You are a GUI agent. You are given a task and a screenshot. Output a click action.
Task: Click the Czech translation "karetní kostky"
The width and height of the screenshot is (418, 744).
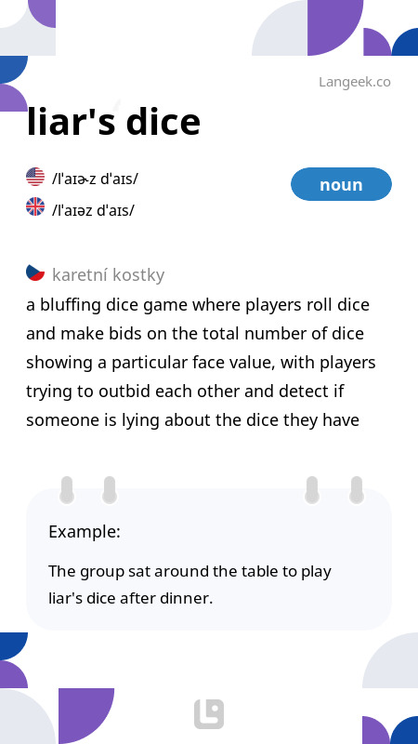pos(108,274)
